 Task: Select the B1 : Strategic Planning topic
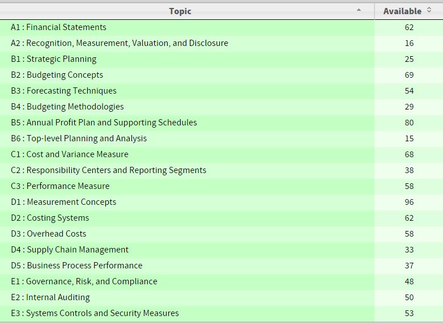click(54, 59)
